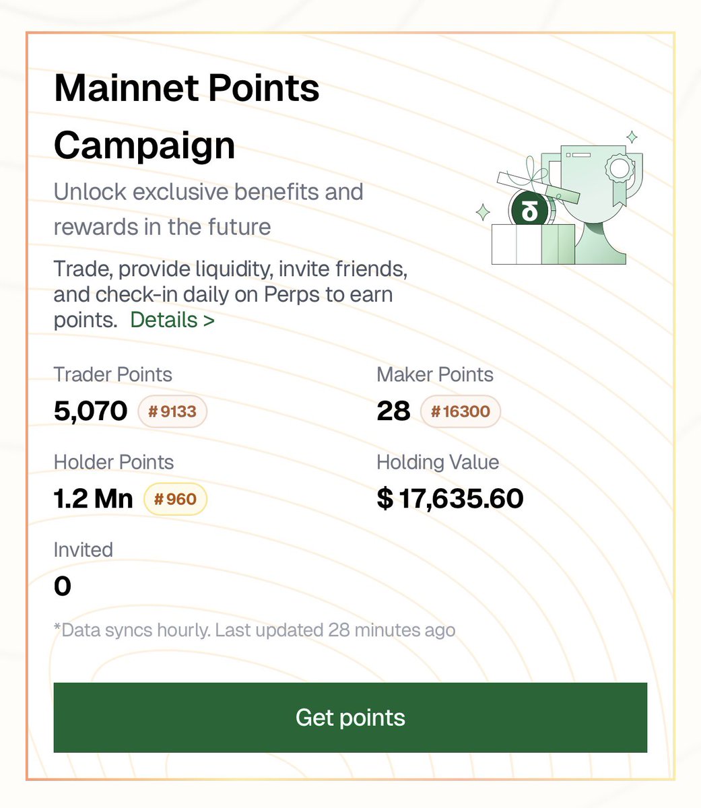Click the sparkle star left of coin
This screenshot has width=701, height=808.
coord(483,213)
